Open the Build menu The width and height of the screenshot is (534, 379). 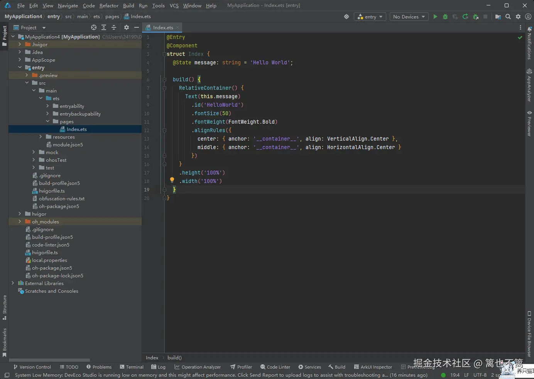coord(128,5)
